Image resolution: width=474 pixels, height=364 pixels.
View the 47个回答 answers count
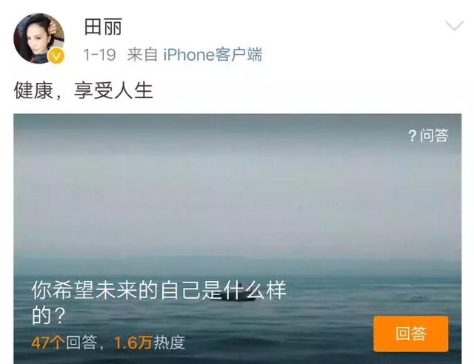64,343
